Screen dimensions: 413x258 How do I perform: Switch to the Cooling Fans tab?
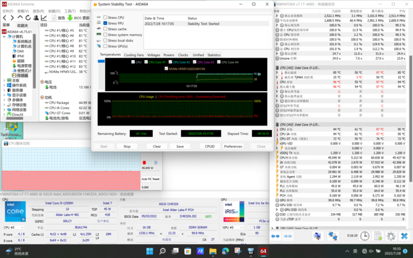click(x=134, y=55)
